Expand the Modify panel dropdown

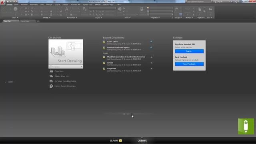tap(47, 18)
